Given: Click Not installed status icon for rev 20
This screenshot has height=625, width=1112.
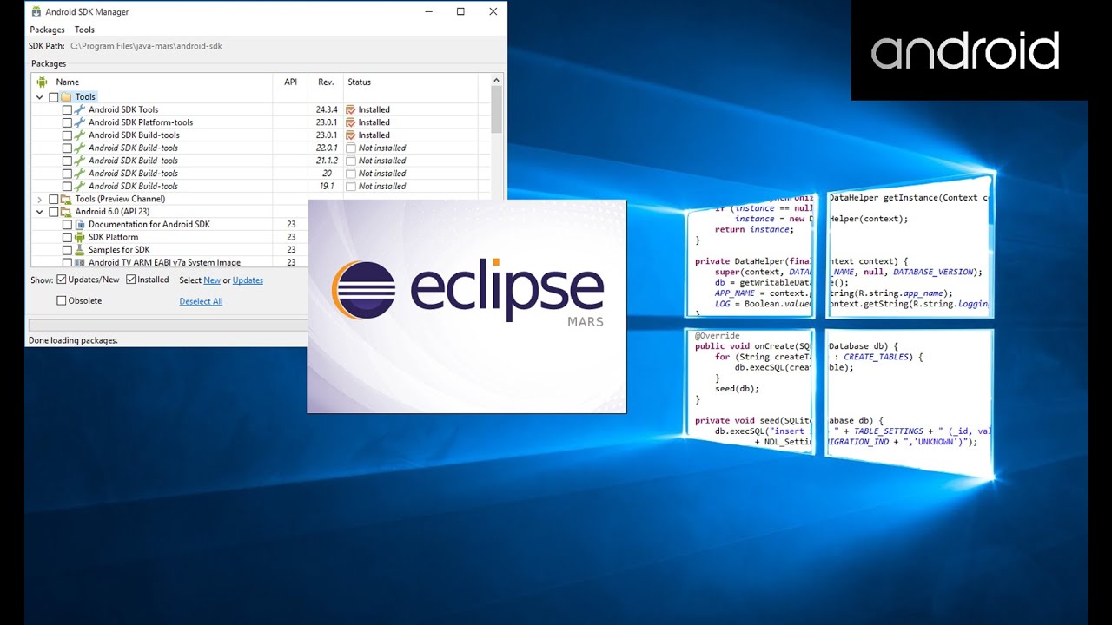Looking at the screenshot, I should pos(351,174).
